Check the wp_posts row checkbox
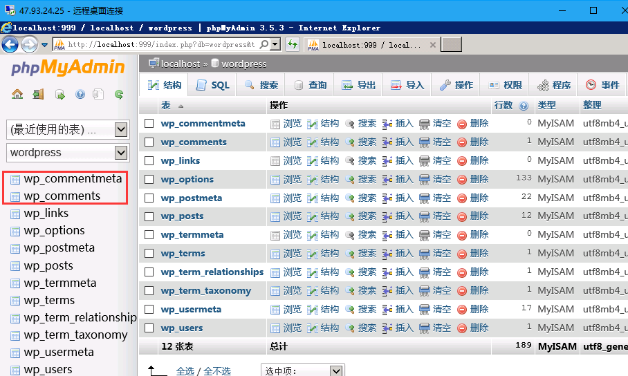Screen dimensions: 628x376 tap(149, 216)
